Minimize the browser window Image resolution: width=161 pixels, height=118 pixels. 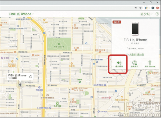coord(144,2)
